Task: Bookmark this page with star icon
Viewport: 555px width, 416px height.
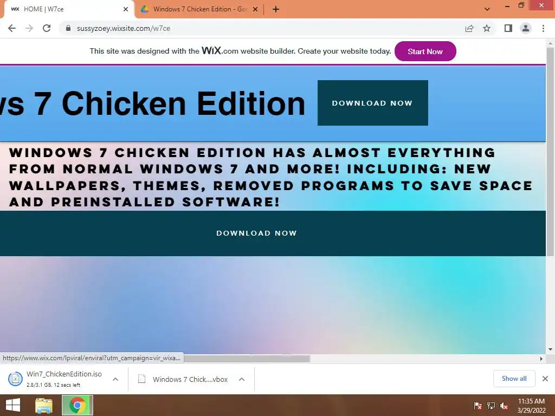Action: 487,28
